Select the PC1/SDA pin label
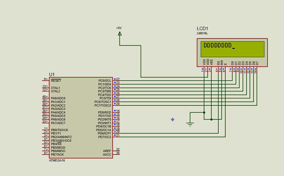284x176 pixels. (x=105, y=84)
